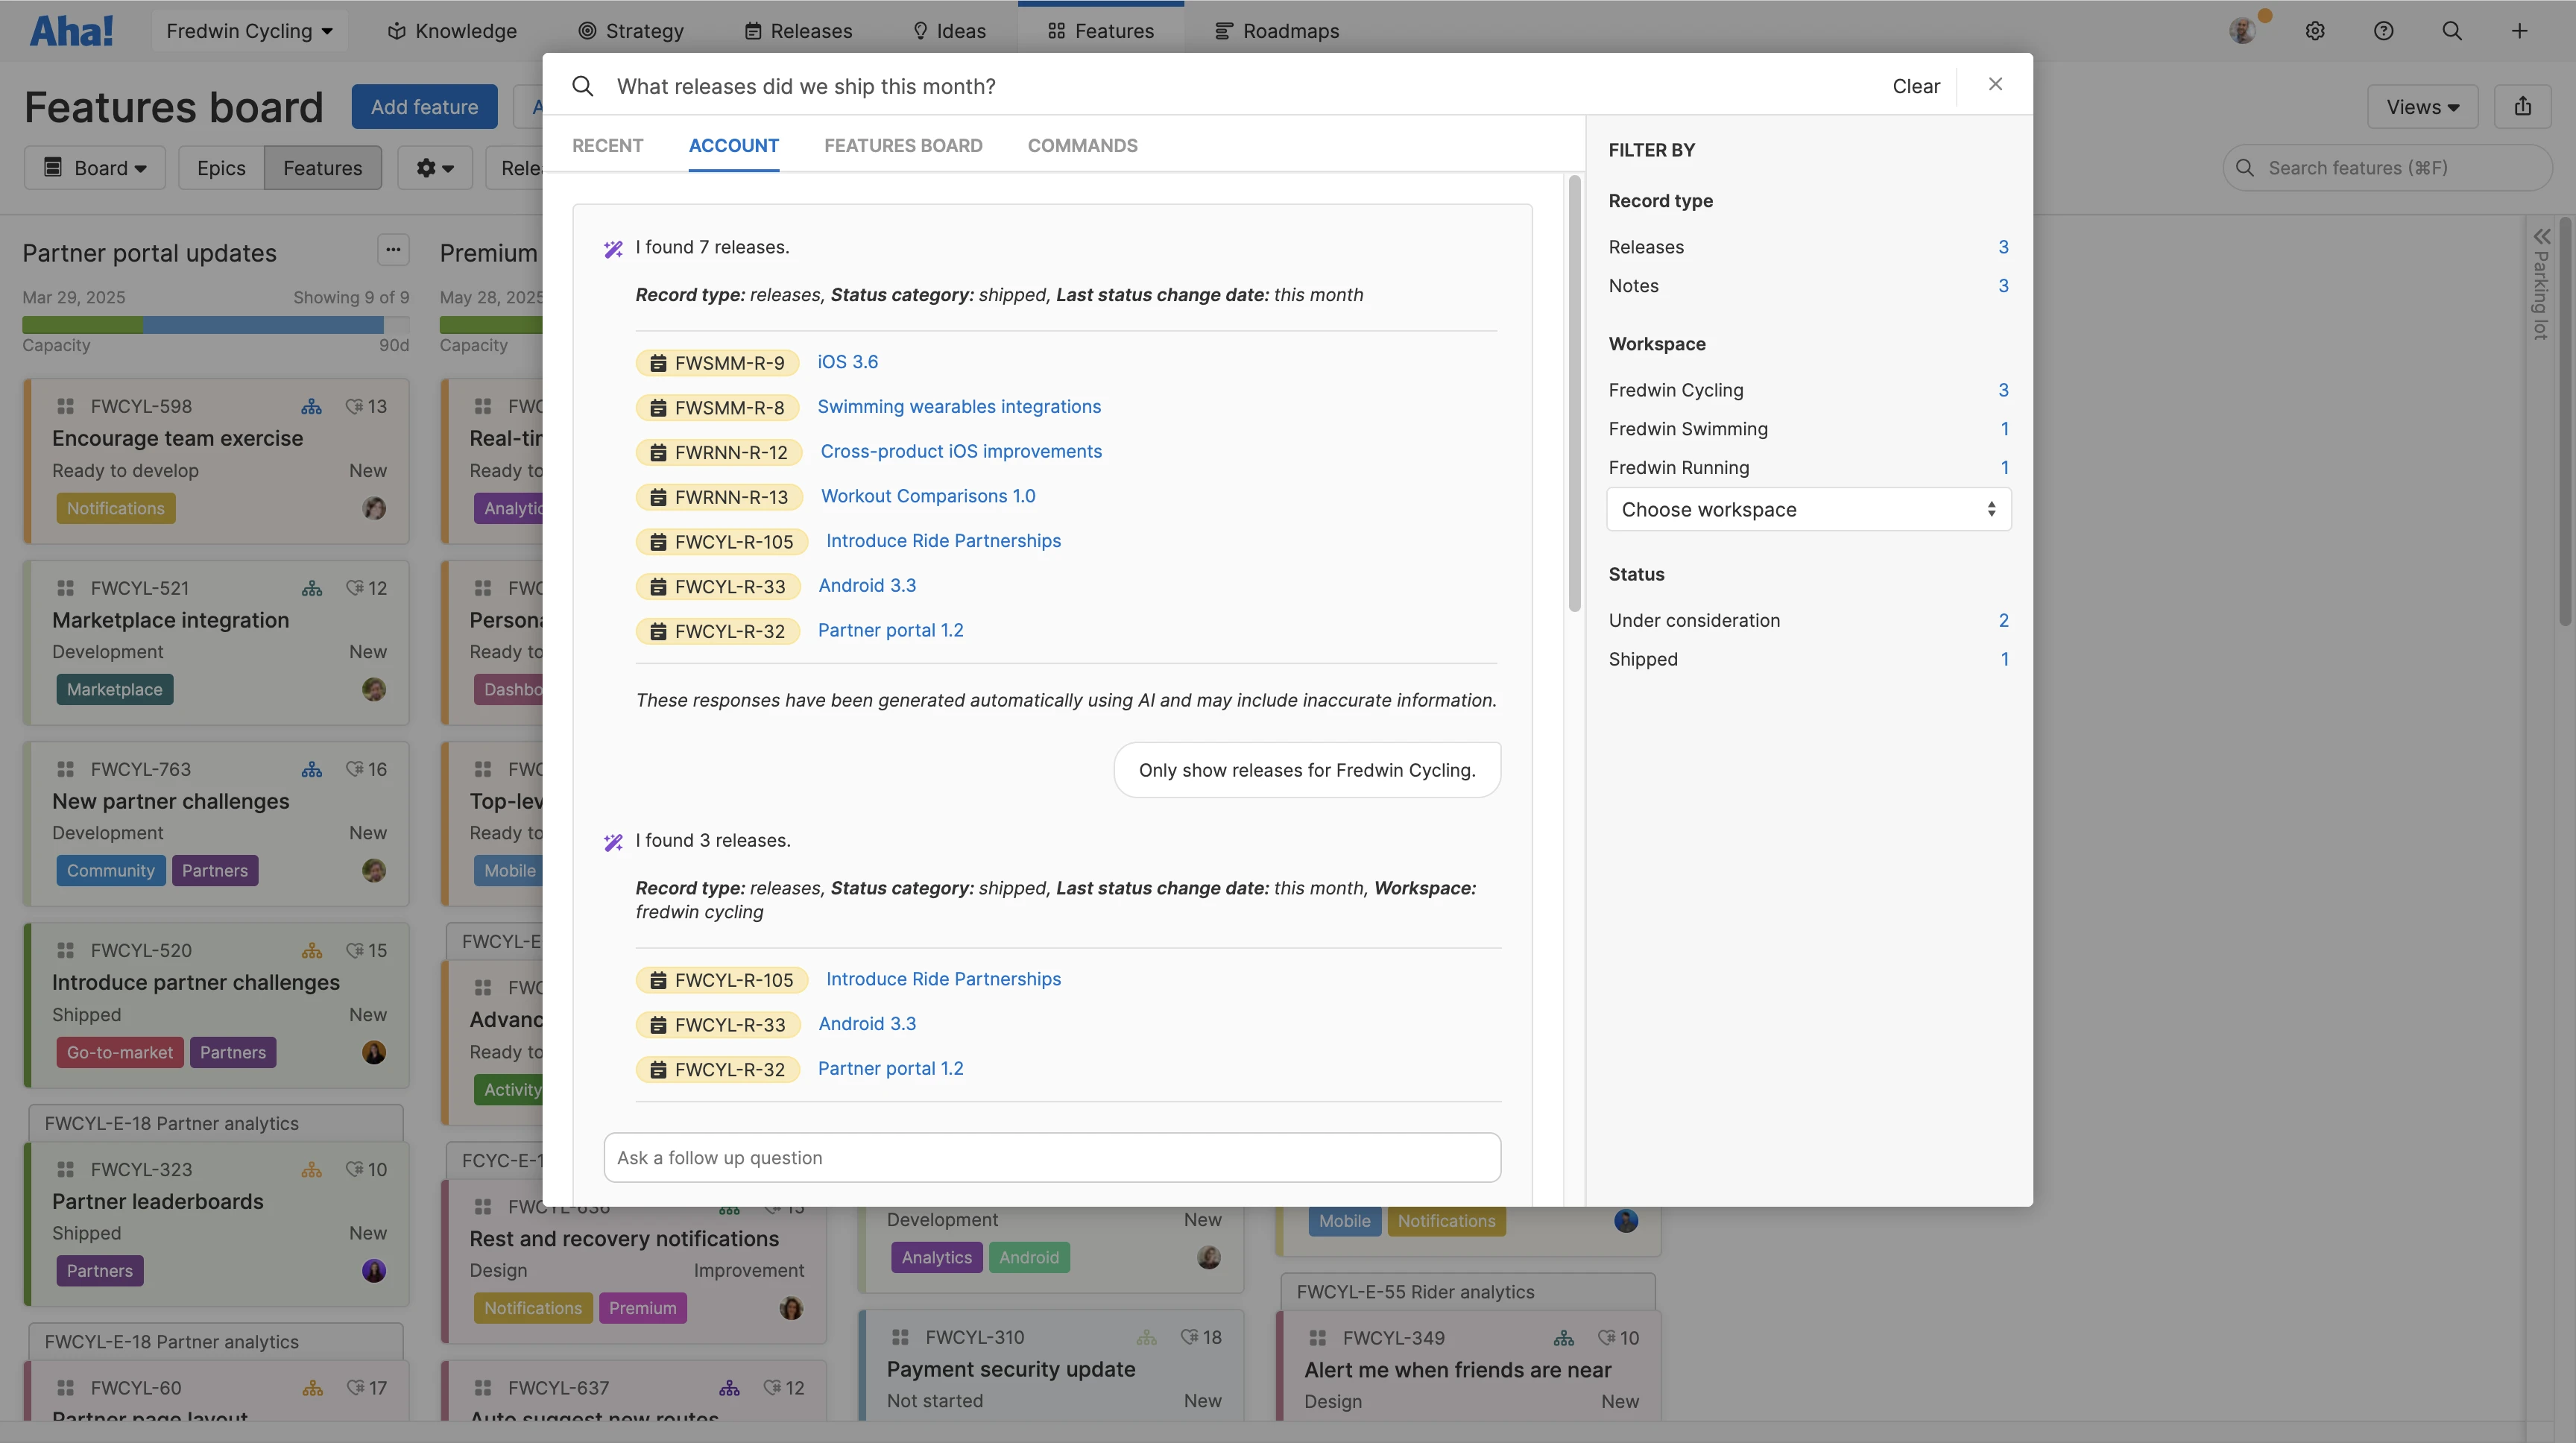Click the Ask a follow up question field
This screenshot has height=1443, width=2576.
click(x=1052, y=1157)
